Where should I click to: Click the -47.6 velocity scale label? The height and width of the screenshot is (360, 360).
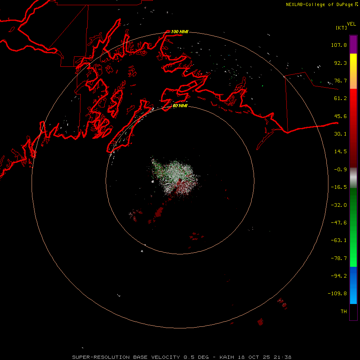(x=339, y=223)
